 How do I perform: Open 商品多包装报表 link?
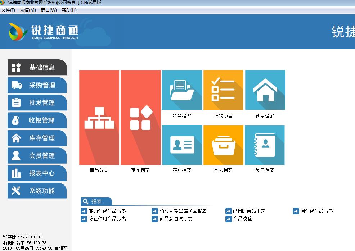coord(176,219)
